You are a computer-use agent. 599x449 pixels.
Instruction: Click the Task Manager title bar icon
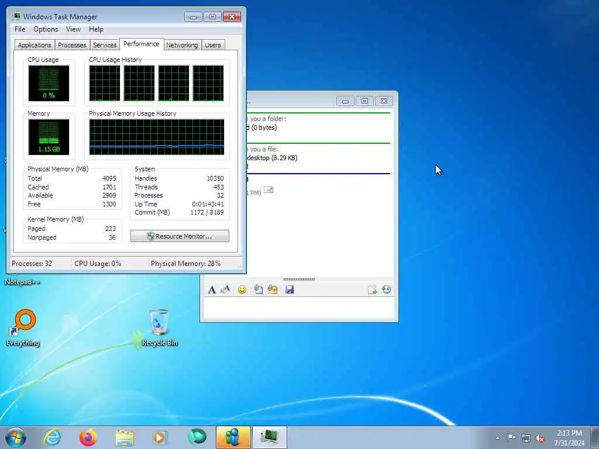tap(16, 16)
